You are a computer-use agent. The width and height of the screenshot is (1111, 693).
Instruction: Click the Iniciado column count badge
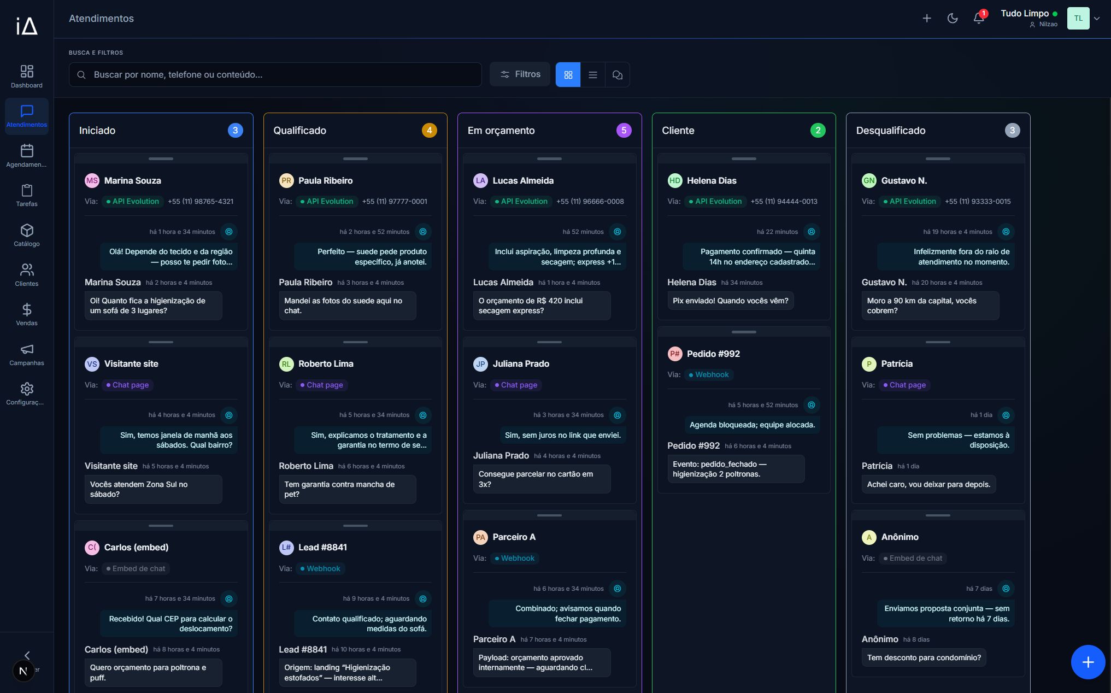coord(236,130)
